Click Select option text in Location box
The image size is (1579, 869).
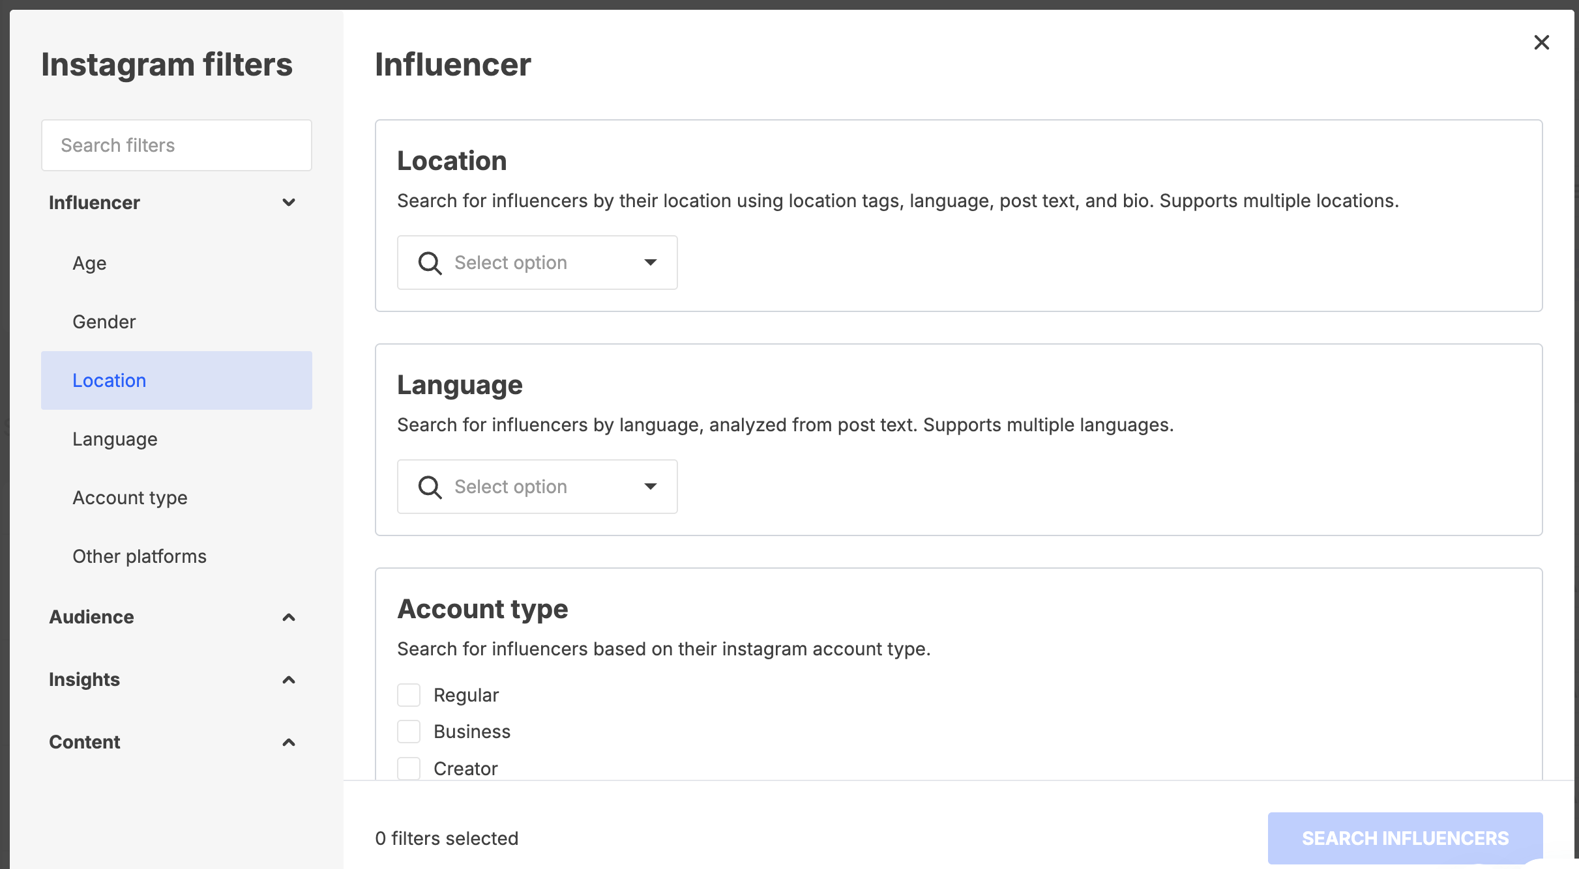[510, 263]
